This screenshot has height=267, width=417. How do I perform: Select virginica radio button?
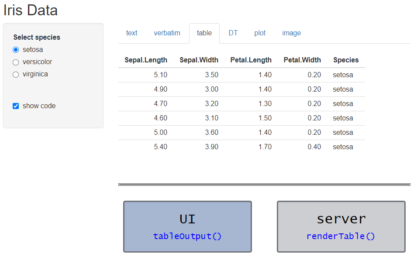tap(16, 75)
